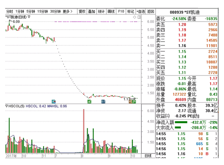
Task: Click the 委差 value -16935
Action: (211, 19)
